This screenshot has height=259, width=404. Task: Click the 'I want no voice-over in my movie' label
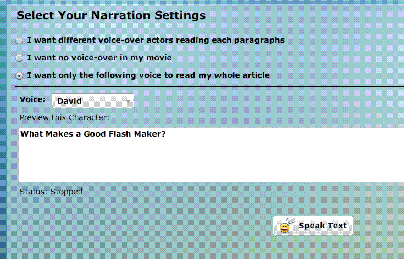click(99, 58)
